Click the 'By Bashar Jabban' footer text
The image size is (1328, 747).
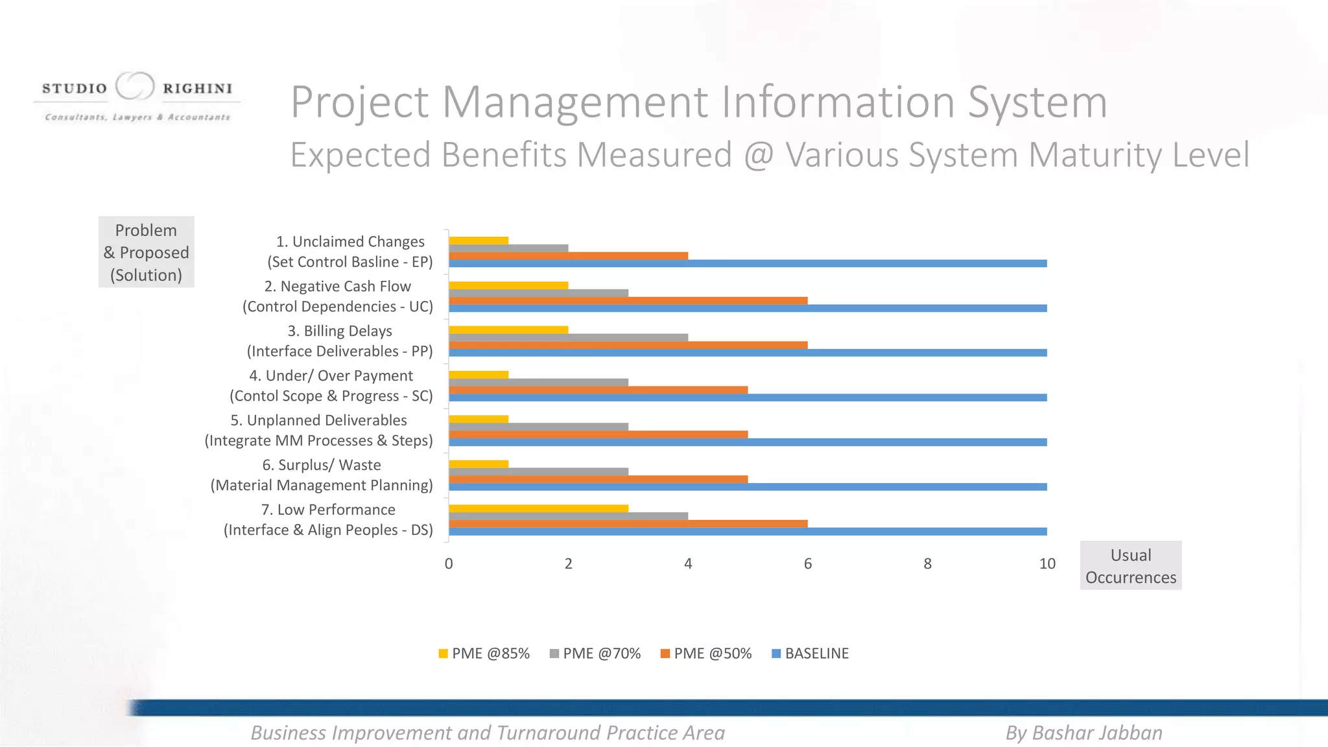point(1084,733)
